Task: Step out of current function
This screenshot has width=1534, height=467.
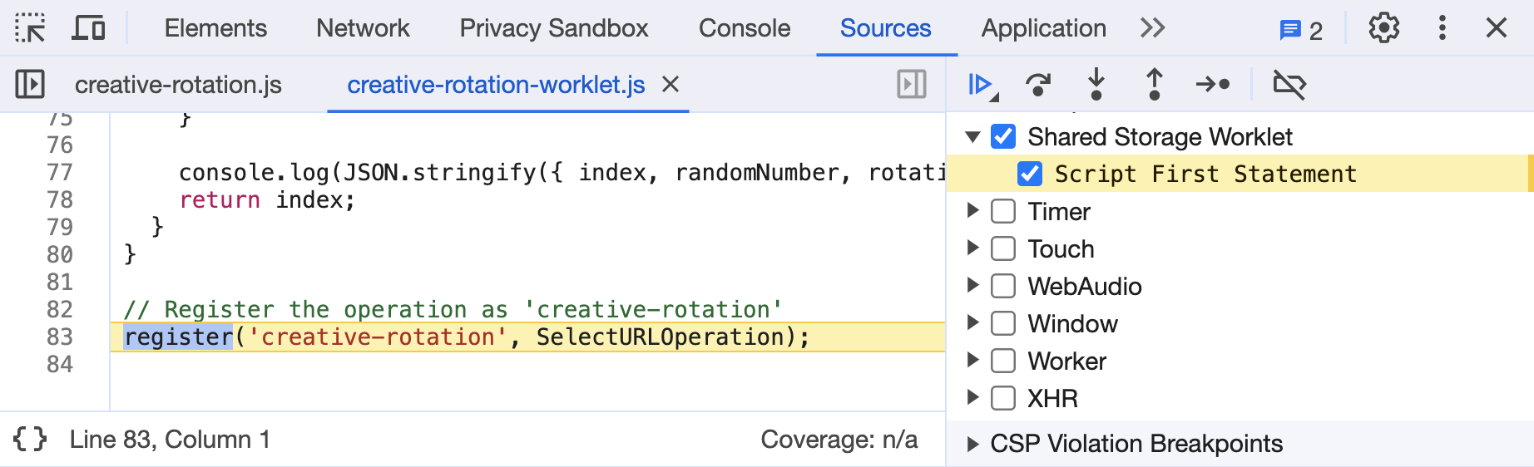Action: (x=1155, y=85)
